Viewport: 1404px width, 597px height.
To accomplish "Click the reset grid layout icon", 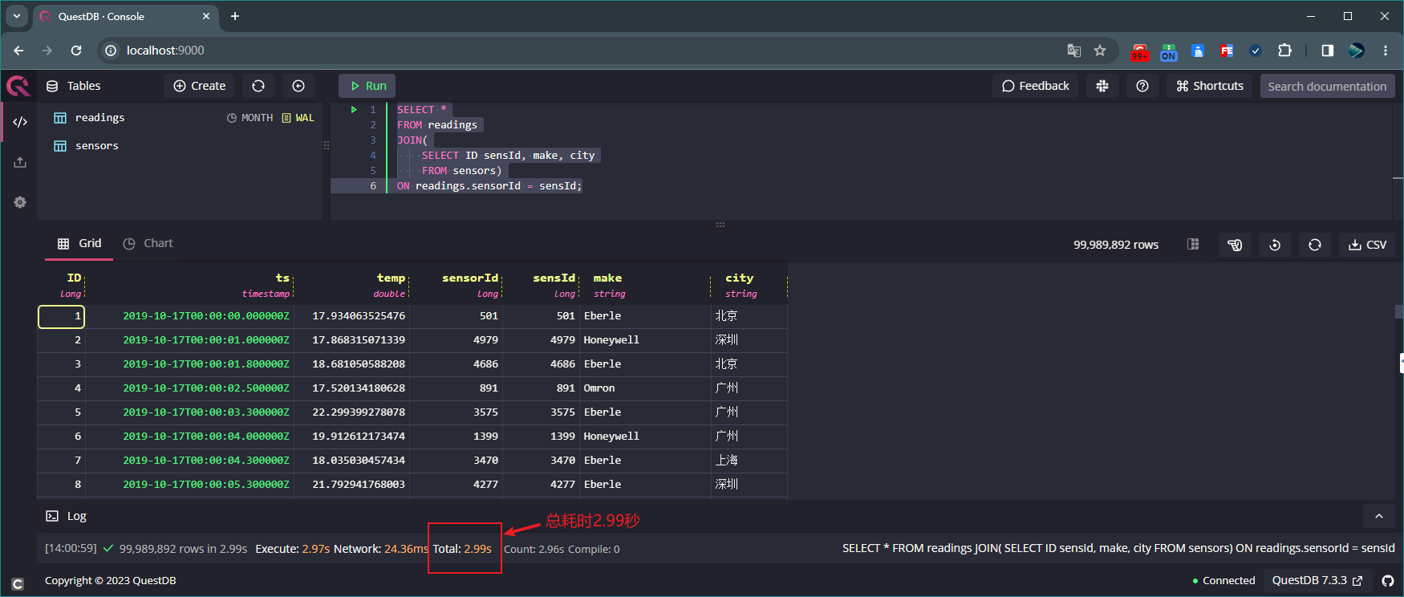I will pyautogui.click(x=1275, y=245).
